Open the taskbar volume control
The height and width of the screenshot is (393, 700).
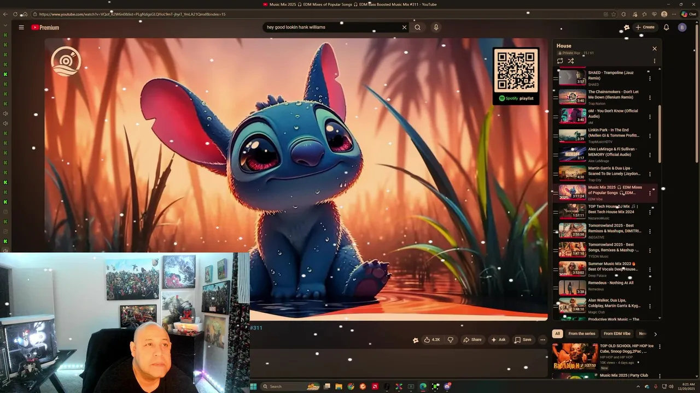(x=672, y=386)
